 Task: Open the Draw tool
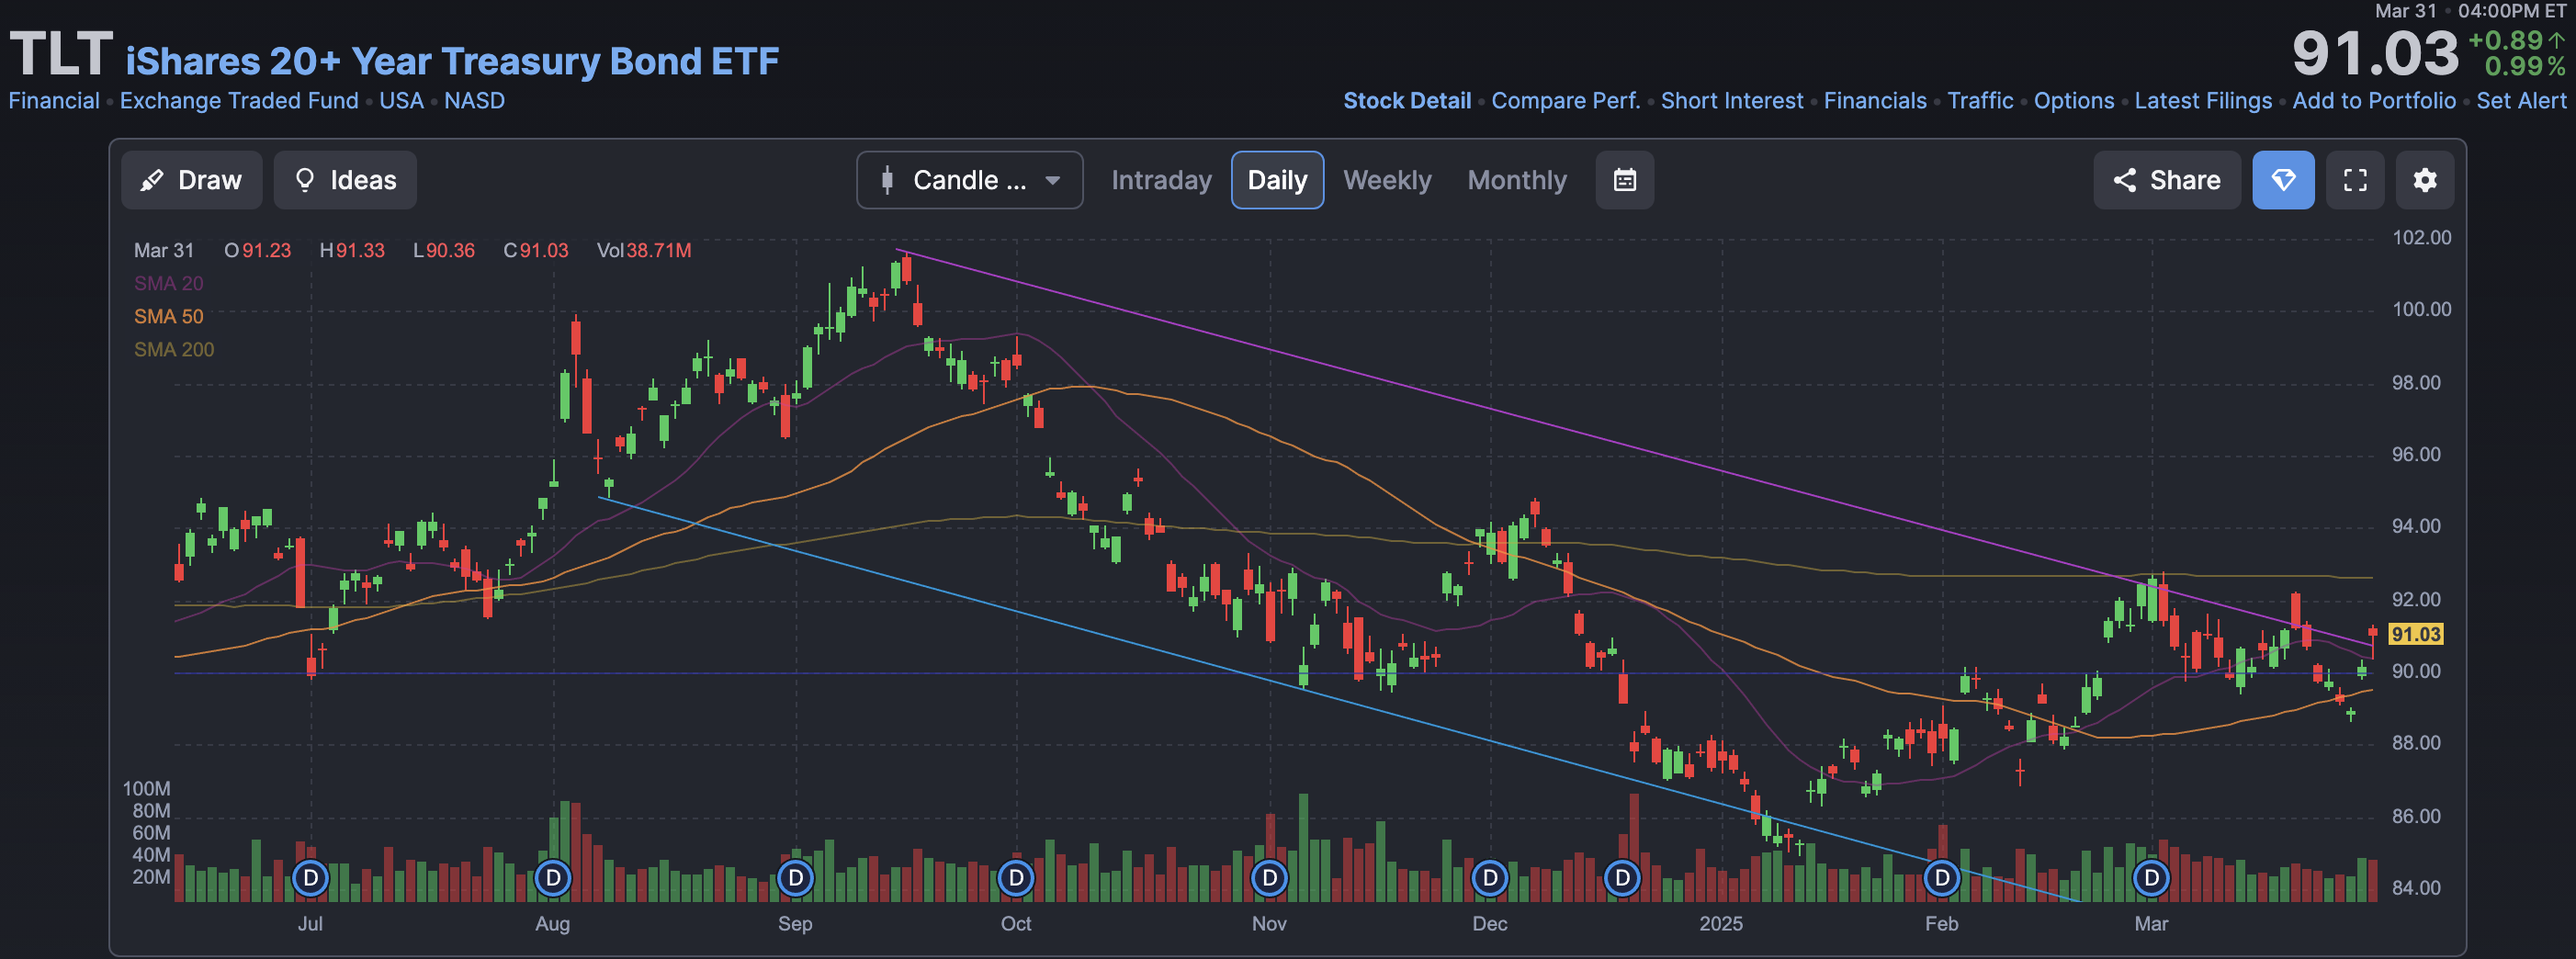coord(192,180)
